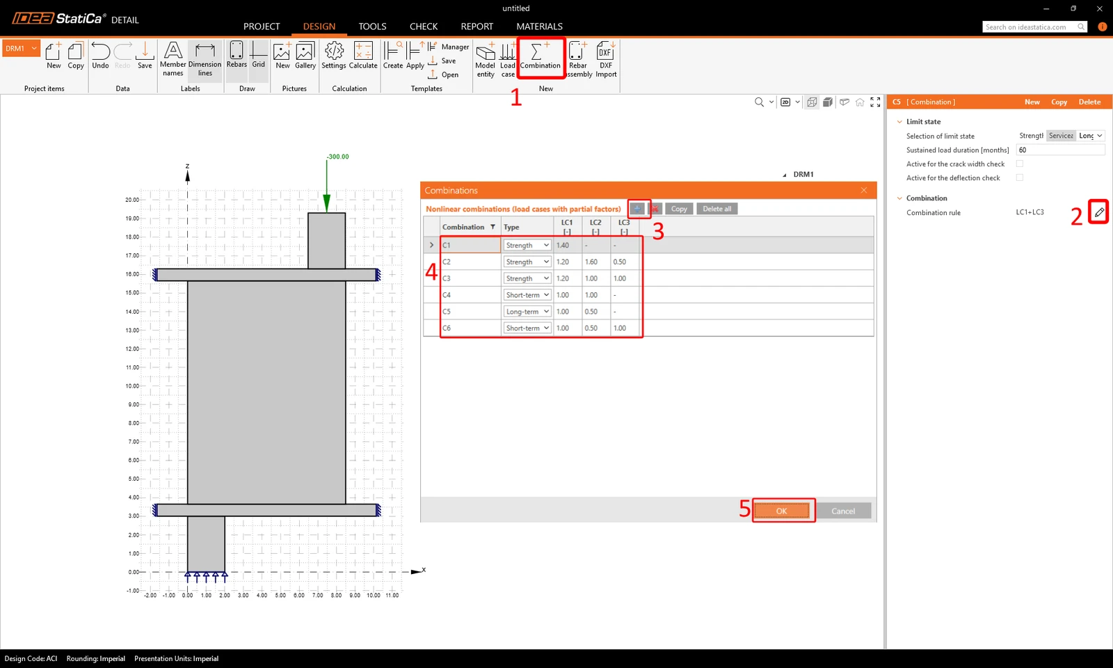
Task: Open the MATERIALS tab
Action: (x=539, y=26)
